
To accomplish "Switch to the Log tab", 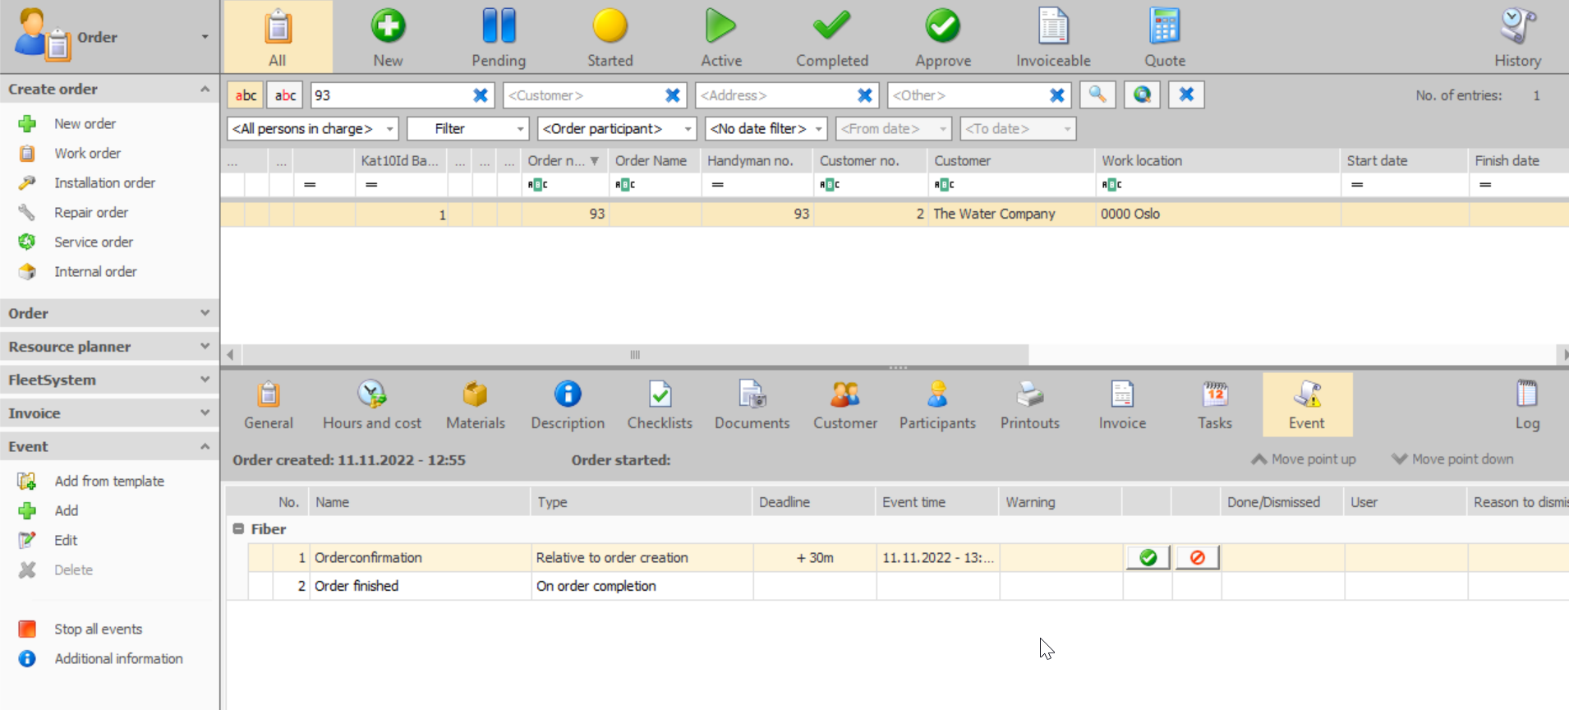I will [1527, 405].
